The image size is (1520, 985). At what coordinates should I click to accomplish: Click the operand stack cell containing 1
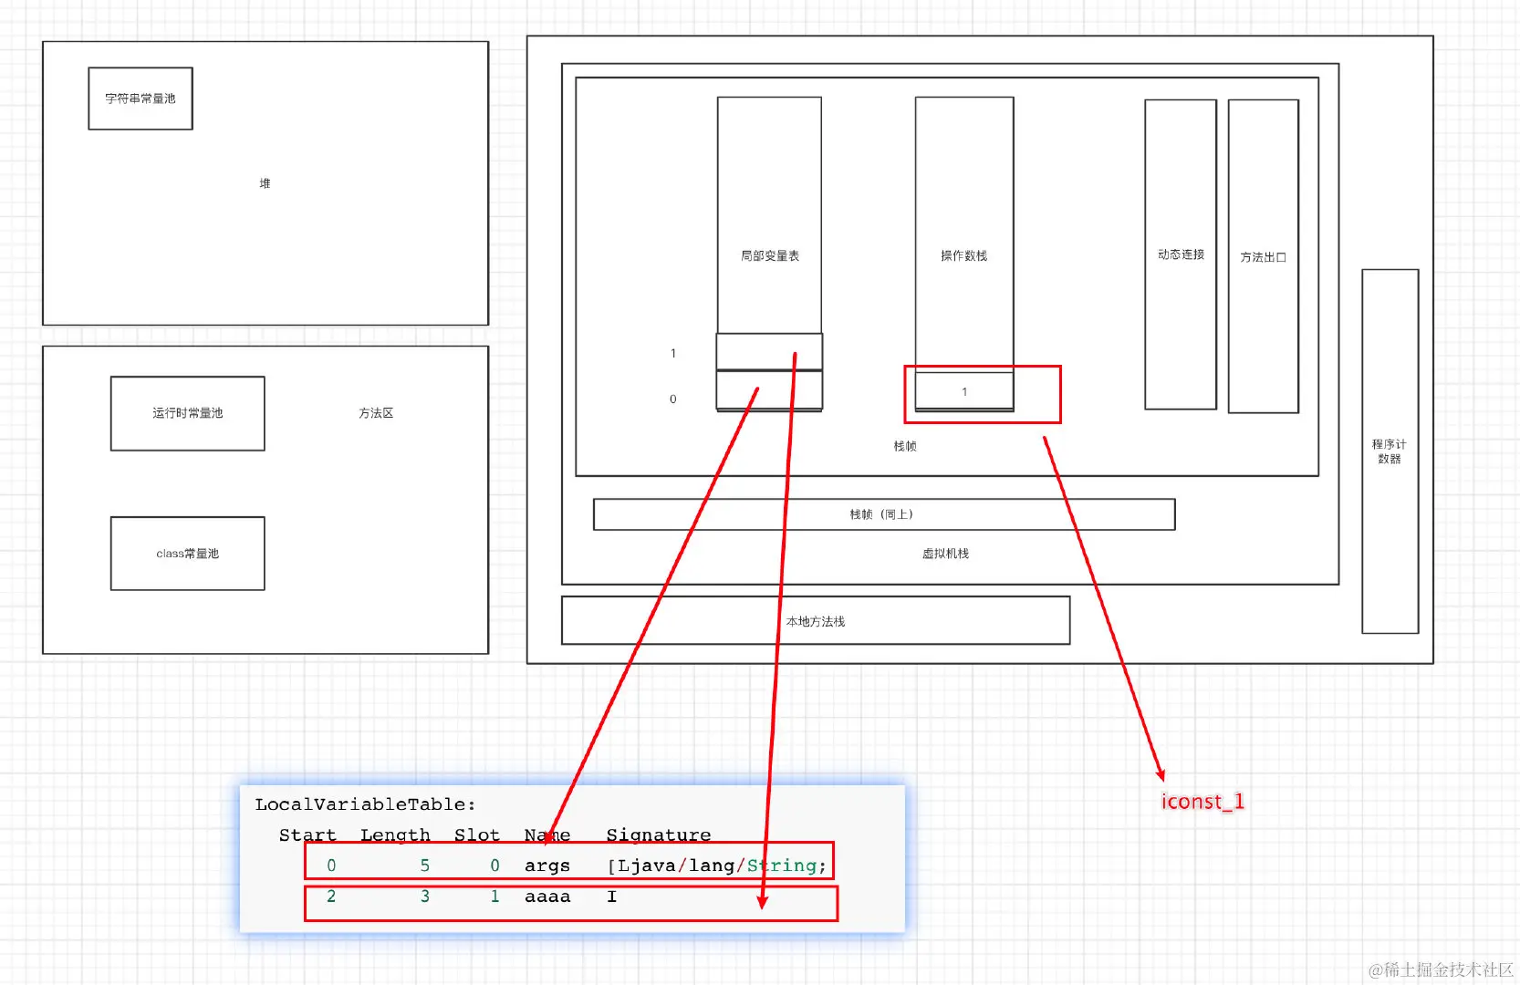[x=964, y=391]
